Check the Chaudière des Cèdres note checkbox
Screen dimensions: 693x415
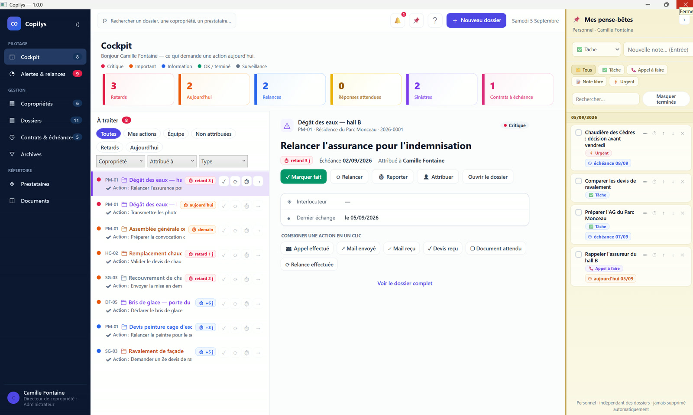(579, 133)
